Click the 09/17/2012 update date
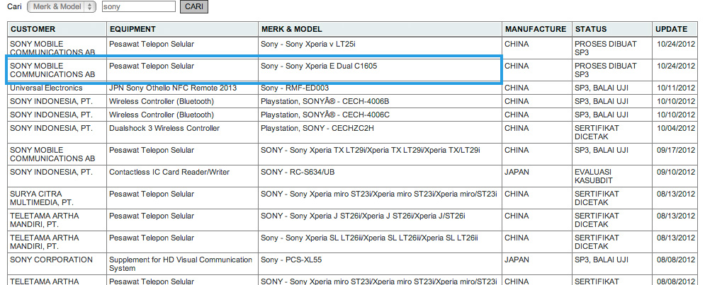The height and width of the screenshot is (285, 705). coord(676,151)
